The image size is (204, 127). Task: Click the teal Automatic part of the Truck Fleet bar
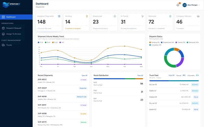pos(184,81)
